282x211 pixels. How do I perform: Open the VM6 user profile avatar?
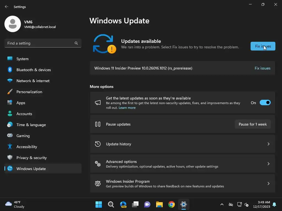coord(13,24)
